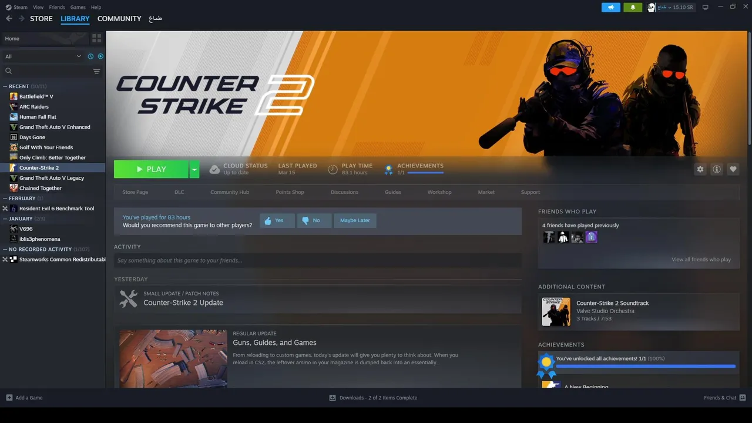Open the Games menu
This screenshot has height=423, width=752.
click(78, 7)
